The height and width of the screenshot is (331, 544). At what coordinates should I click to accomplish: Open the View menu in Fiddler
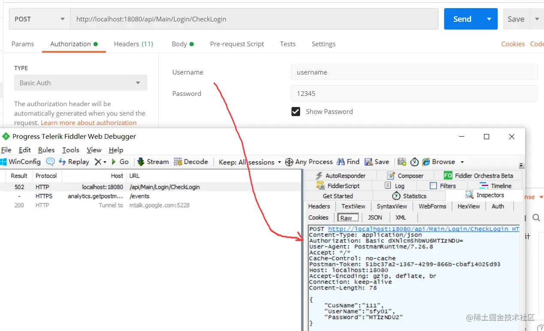point(94,150)
